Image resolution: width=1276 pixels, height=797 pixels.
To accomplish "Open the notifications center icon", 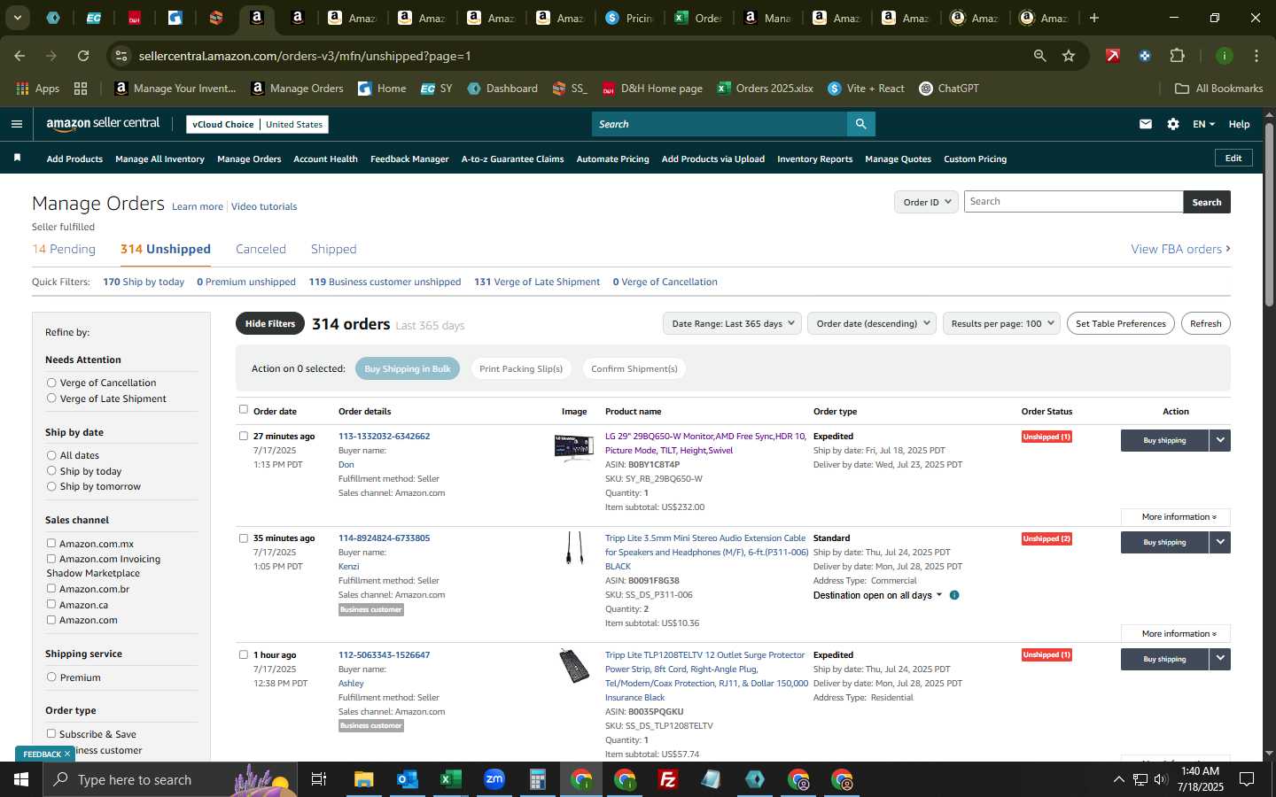I will (1247, 779).
